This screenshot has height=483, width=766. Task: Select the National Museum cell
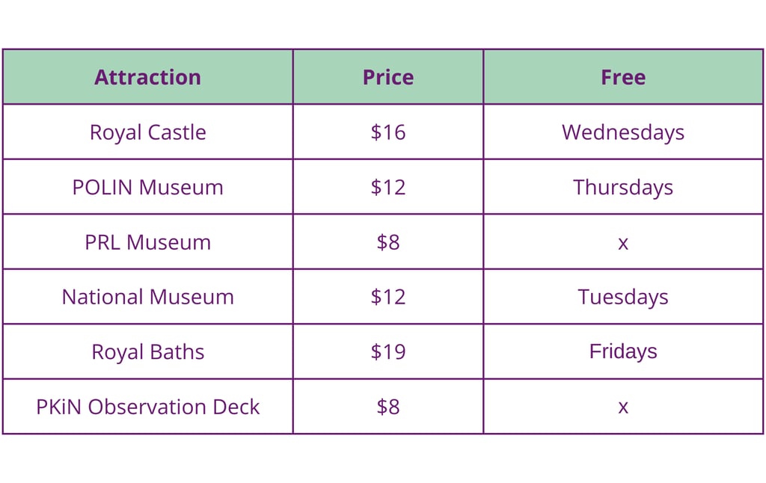tap(147, 297)
